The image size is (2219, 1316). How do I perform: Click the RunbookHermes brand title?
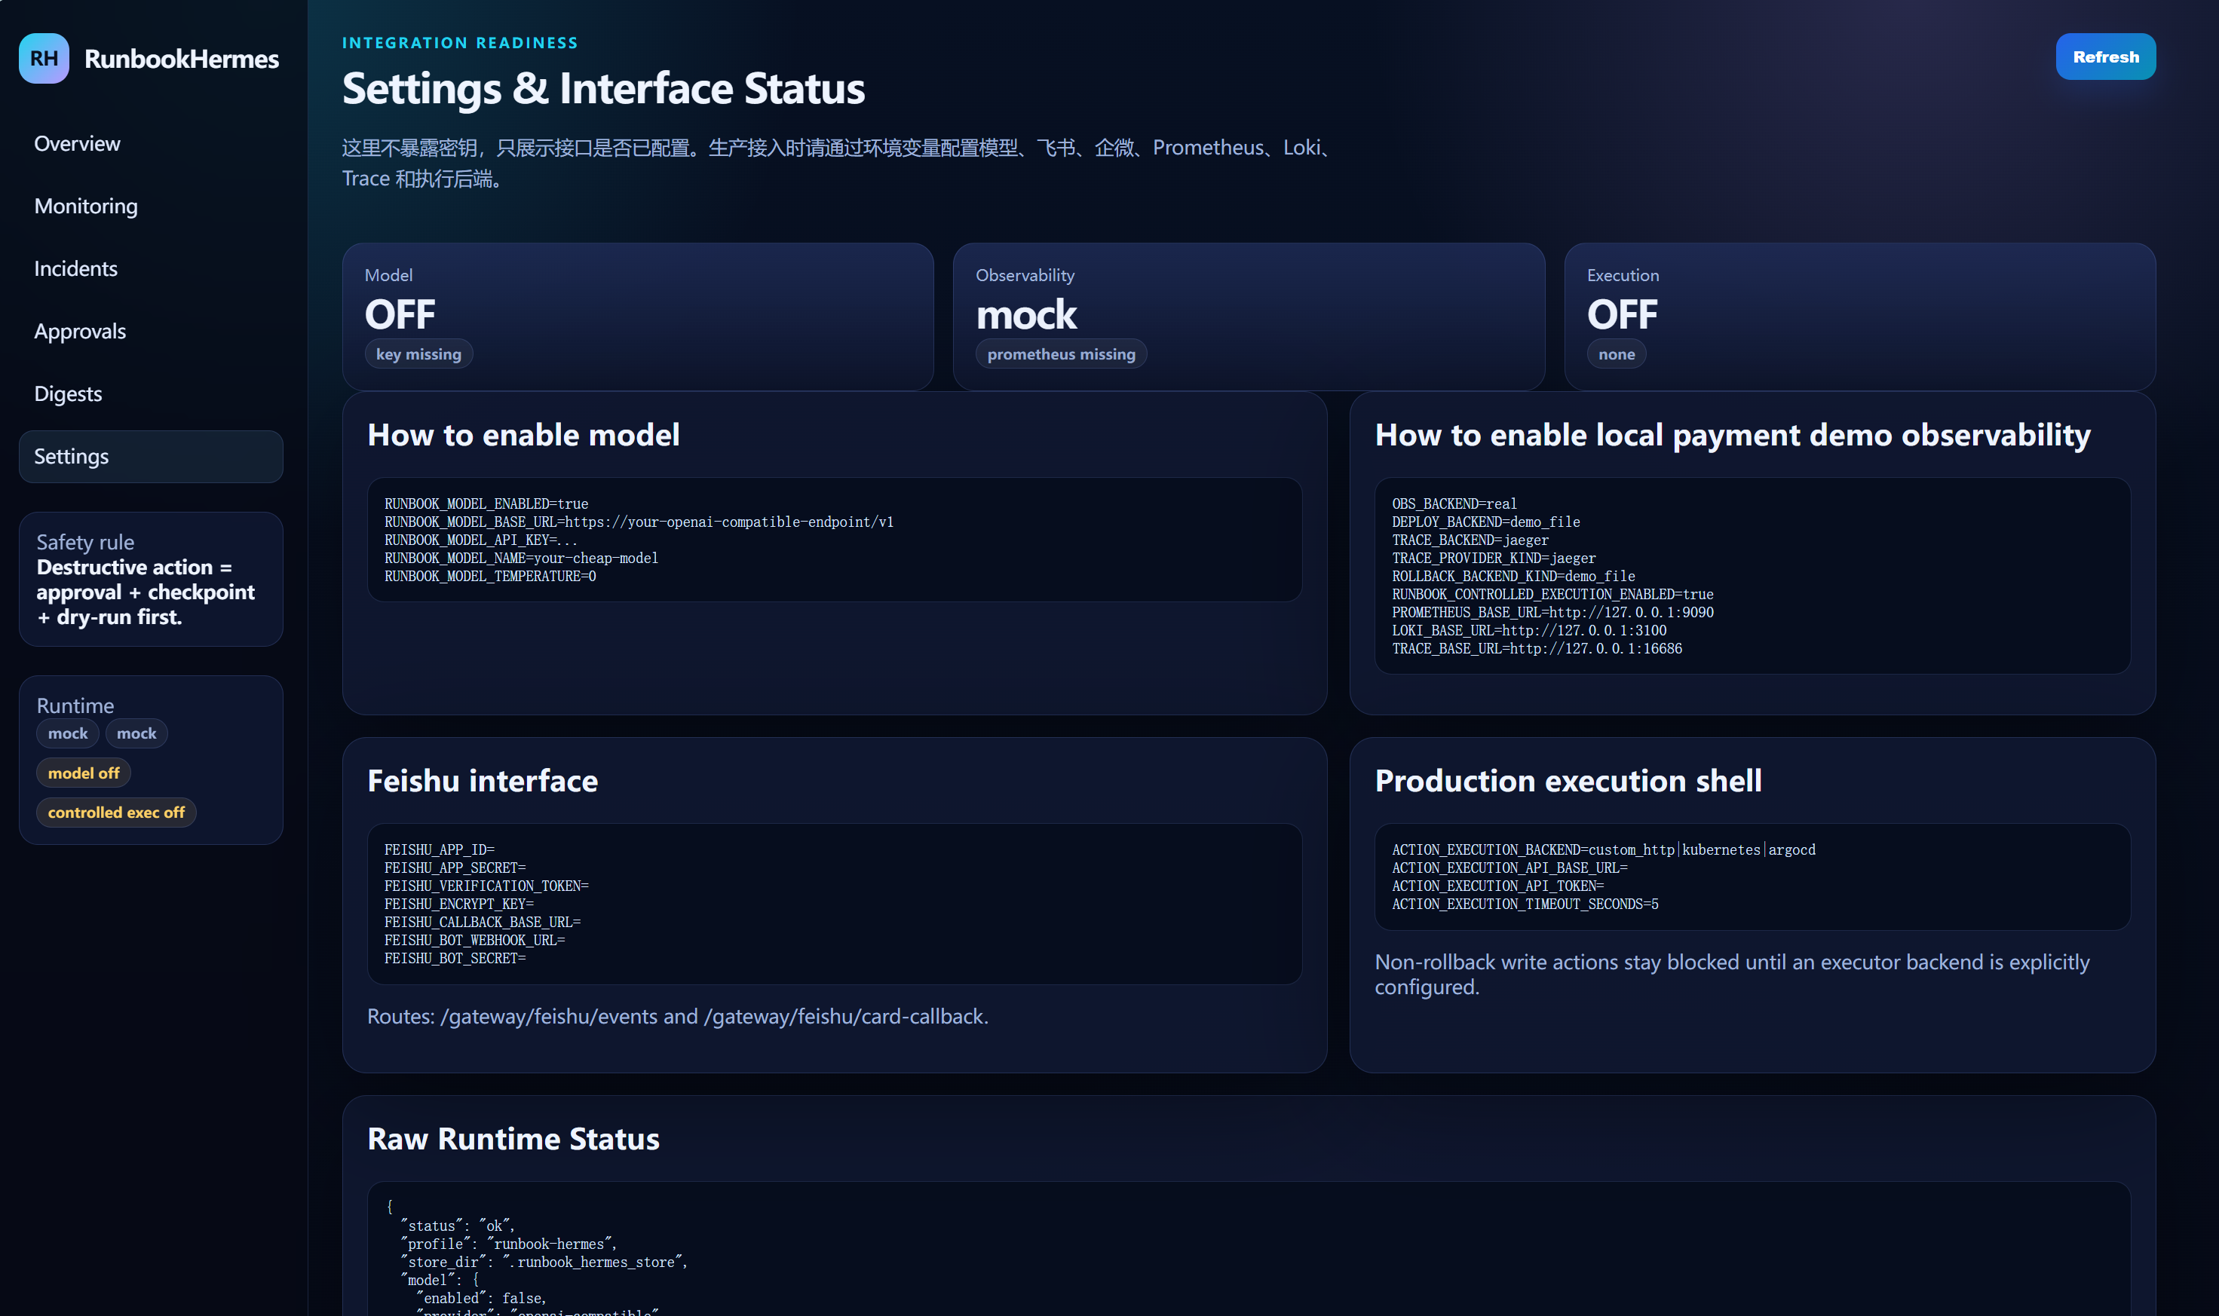point(181,59)
